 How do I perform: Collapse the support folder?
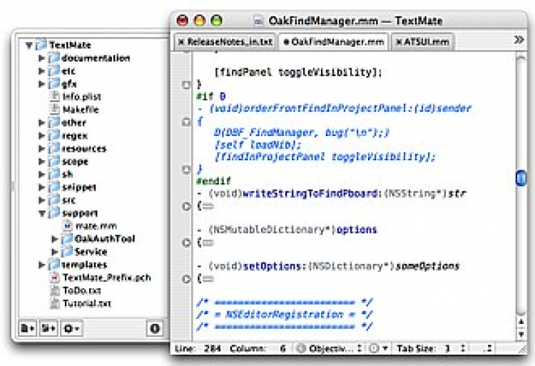tap(42, 214)
